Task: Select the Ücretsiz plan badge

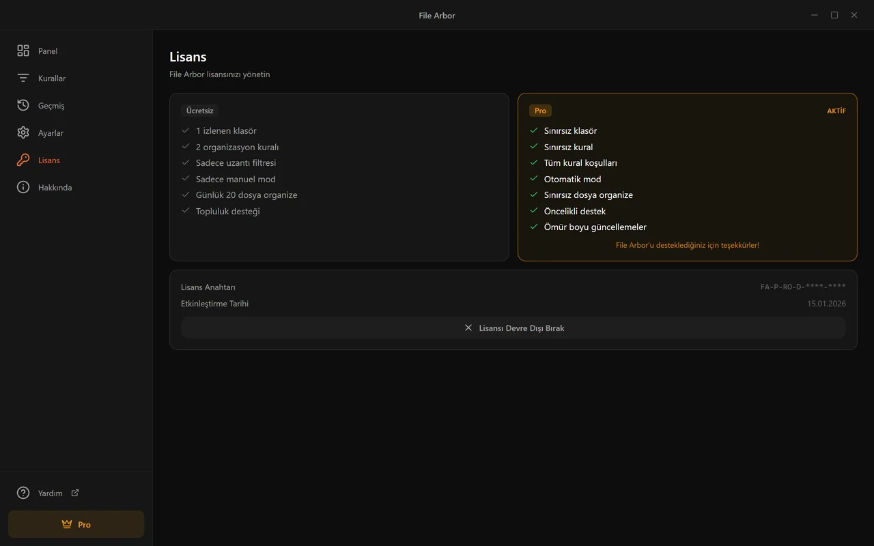Action: (200, 111)
